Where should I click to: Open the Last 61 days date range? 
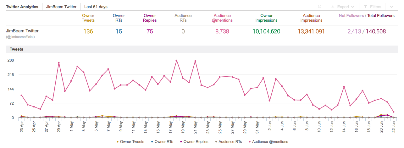[x=96, y=7]
